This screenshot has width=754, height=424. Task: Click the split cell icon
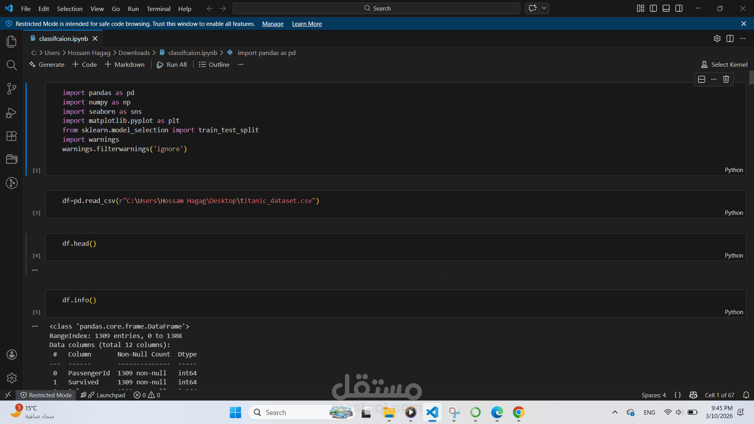[702, 79]
